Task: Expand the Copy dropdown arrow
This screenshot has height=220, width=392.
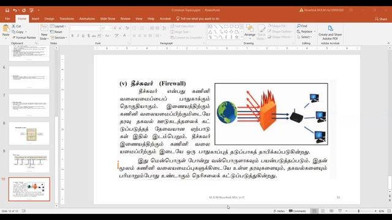Action: point(26,32)
